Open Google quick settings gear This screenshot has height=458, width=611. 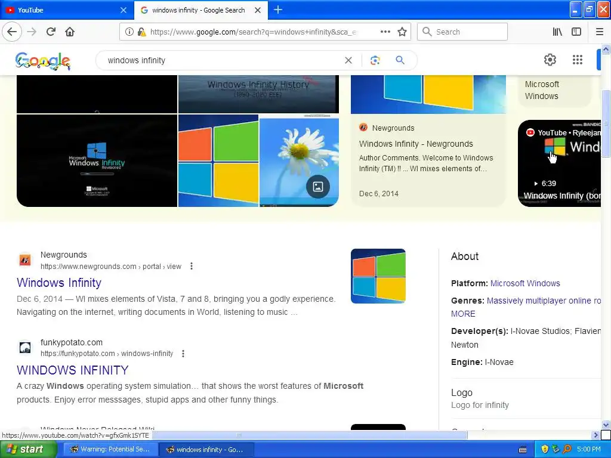tap(550, 60)
